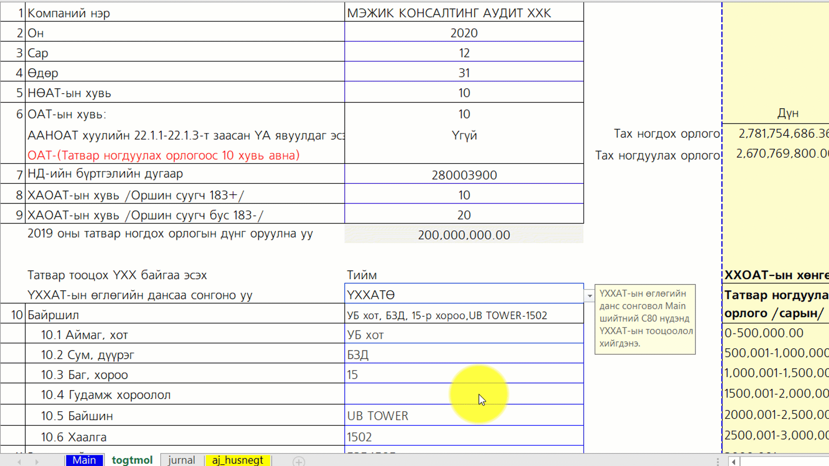Click the previous sheet navigation arrow
This screenshot has width=829, height=466.
point(19,461)
